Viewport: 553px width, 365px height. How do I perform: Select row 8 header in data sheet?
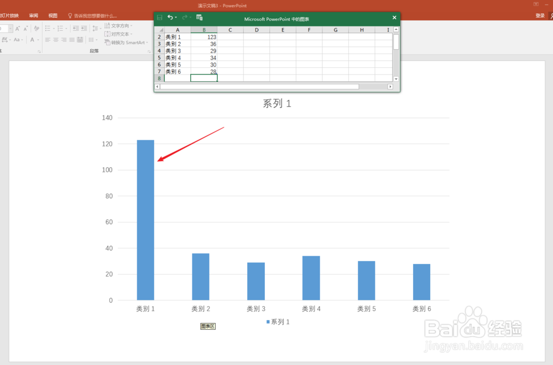point(159,78)
